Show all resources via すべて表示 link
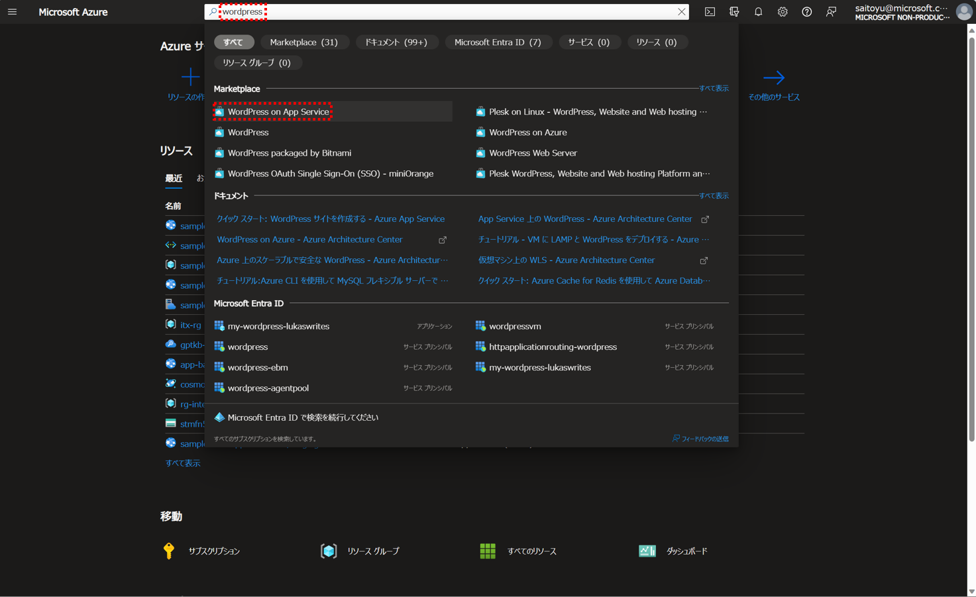This screenshot has width=976, height=597. point(182,463)
